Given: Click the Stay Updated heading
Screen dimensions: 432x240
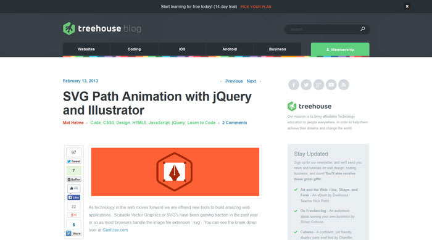Looking at the screenshot, I should (311, 154).
